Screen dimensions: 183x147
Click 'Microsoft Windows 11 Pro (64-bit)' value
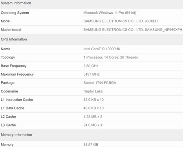[110, 13]
